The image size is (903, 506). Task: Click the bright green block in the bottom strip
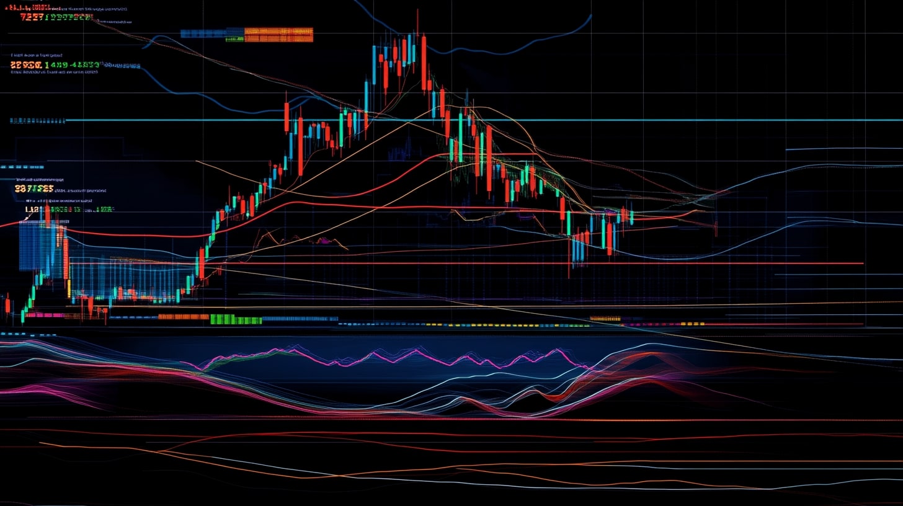[236, 319]
